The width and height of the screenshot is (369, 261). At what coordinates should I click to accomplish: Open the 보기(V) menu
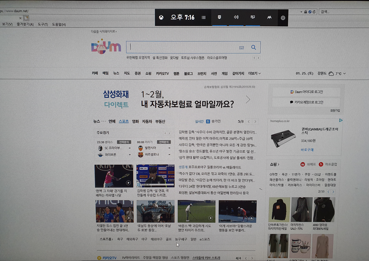point(7,24)
